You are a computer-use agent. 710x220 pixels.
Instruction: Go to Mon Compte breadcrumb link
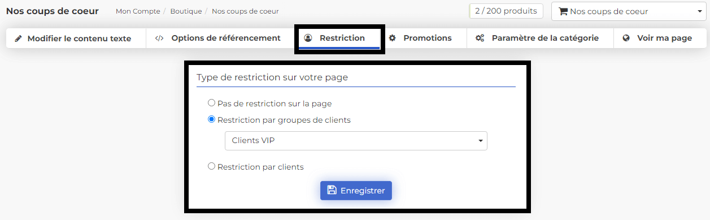137,11
